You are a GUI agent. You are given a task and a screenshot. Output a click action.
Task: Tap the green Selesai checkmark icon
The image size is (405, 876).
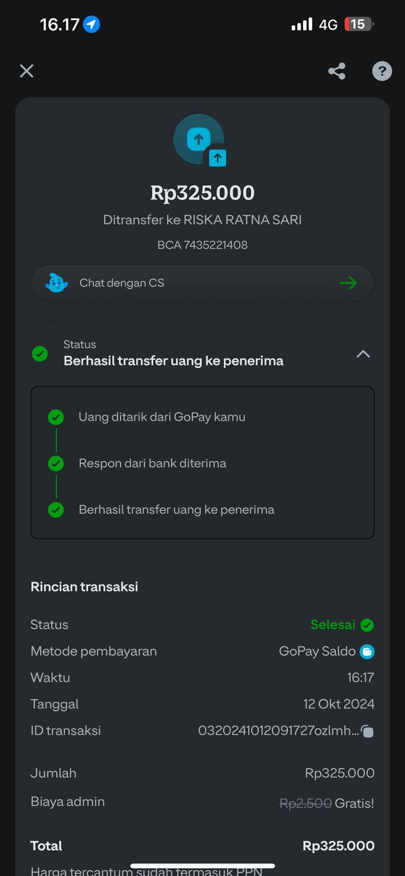coord(367,625)
